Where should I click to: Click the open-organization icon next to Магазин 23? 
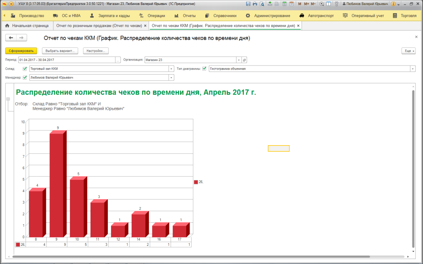(244, 60)
